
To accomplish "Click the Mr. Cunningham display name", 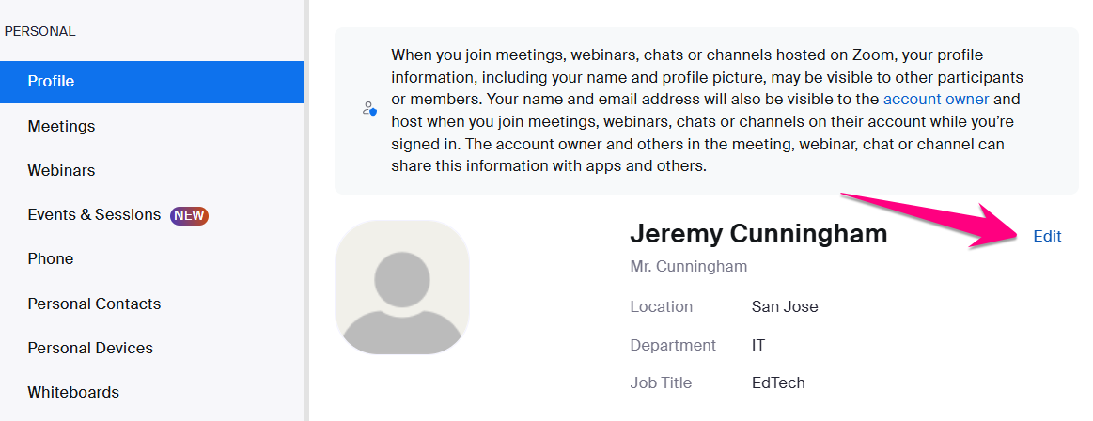I will pyautogui.click(x=689, y=266).
